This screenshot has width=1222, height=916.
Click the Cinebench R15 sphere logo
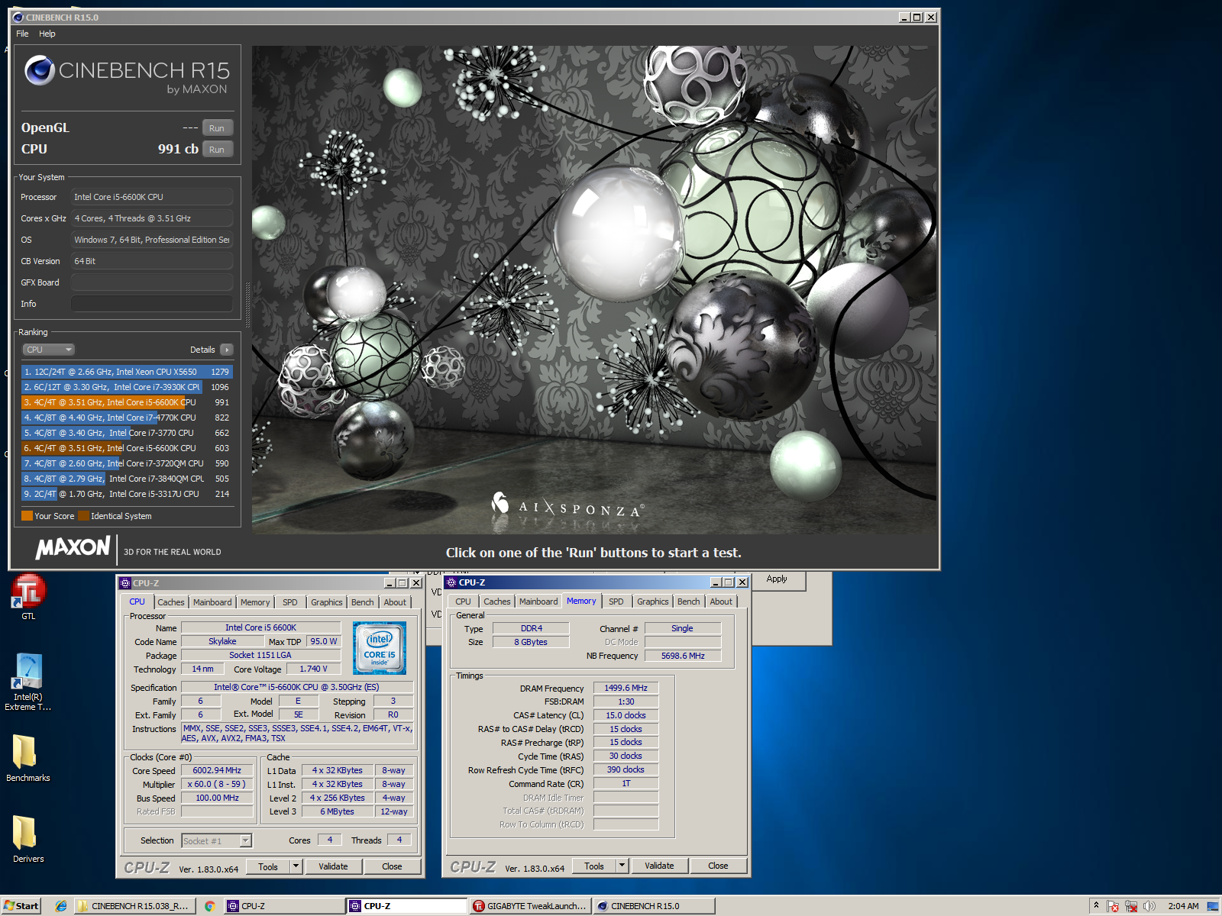click(x=40, y=71)
